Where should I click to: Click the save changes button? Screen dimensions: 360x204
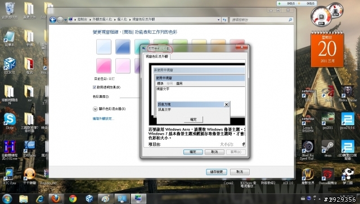(217, 172)
